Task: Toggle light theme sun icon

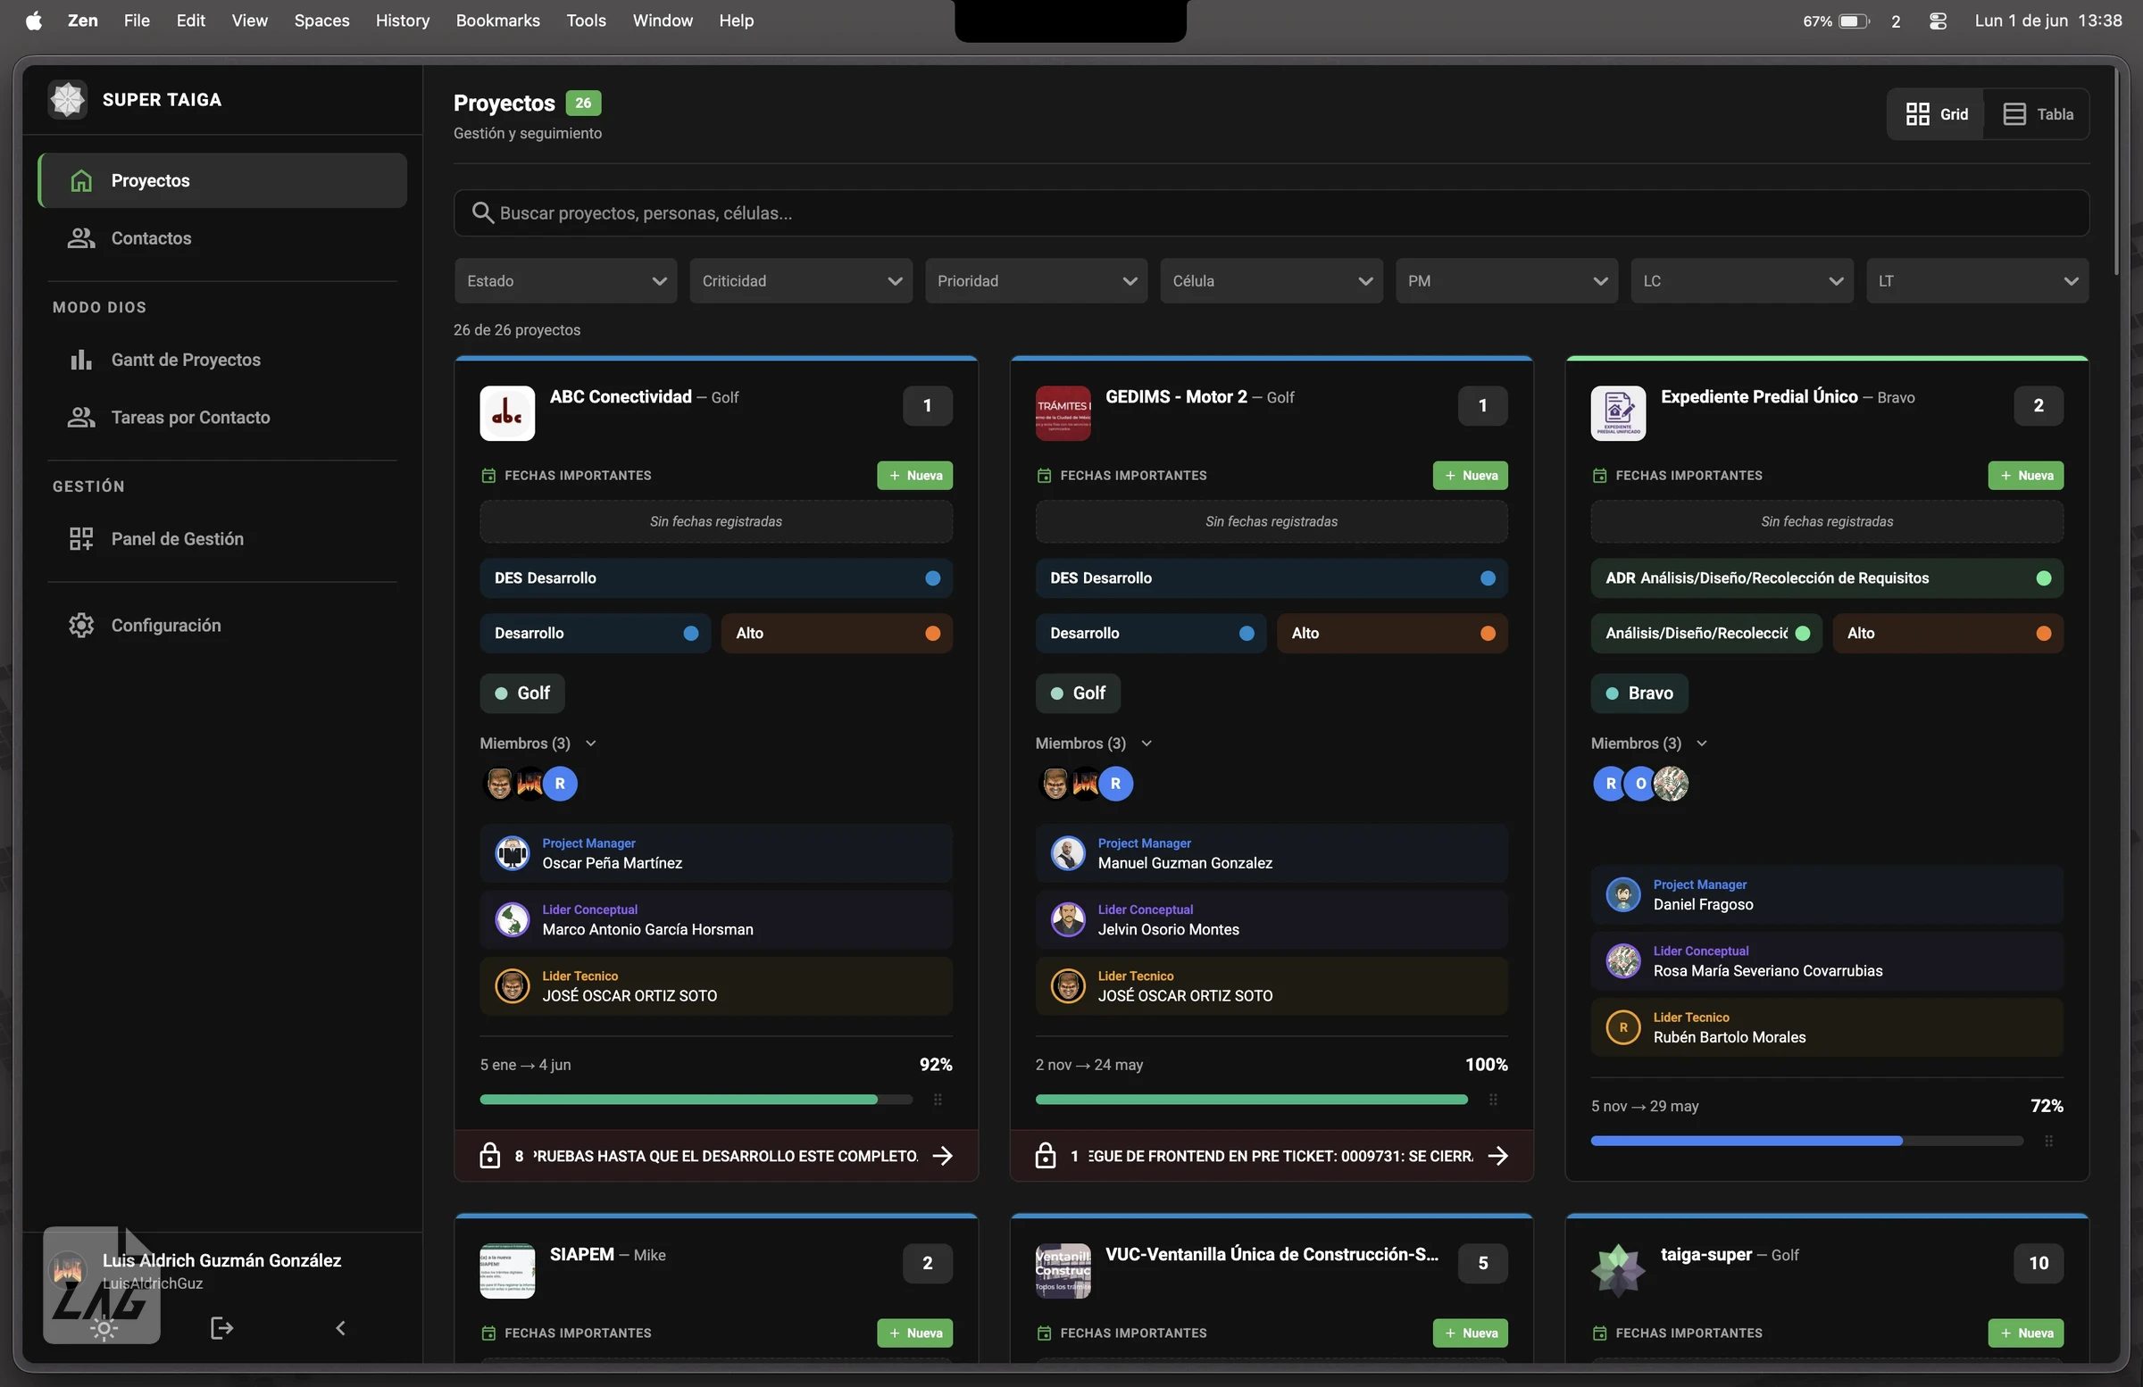Action: (x=104, y=1328)
